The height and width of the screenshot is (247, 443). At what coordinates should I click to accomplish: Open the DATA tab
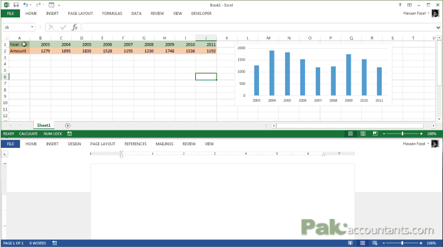point(136,14)
